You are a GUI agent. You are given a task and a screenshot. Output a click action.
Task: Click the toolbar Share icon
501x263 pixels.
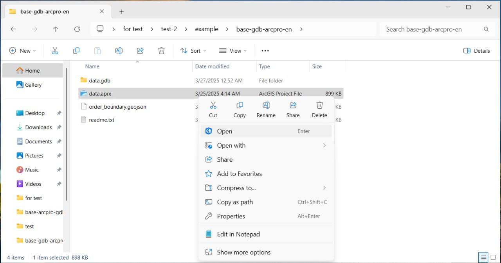(140, 51)
